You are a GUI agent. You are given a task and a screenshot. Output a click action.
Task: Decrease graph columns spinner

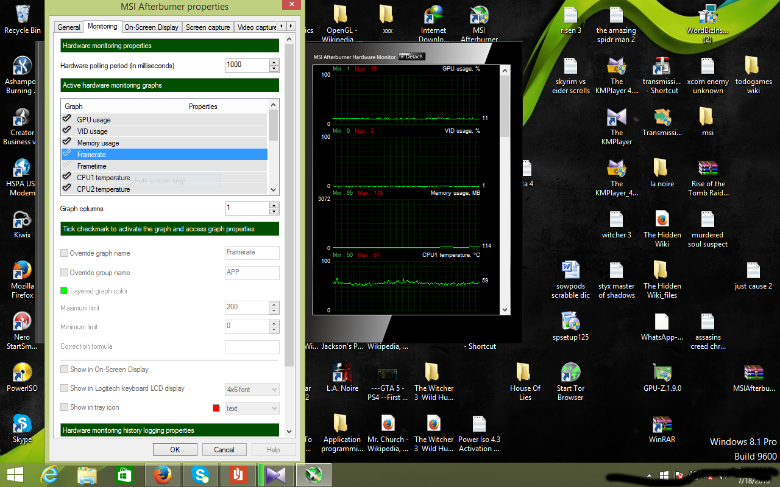click(274, 212)
